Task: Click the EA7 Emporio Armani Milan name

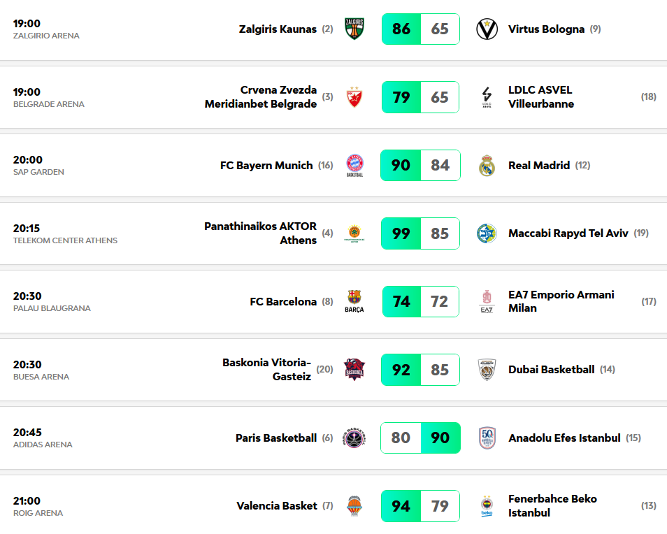Action: 561,301
